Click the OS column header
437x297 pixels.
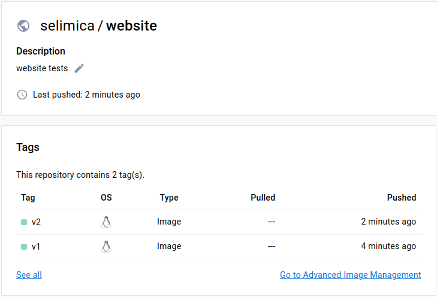click(x=106, y=198)
